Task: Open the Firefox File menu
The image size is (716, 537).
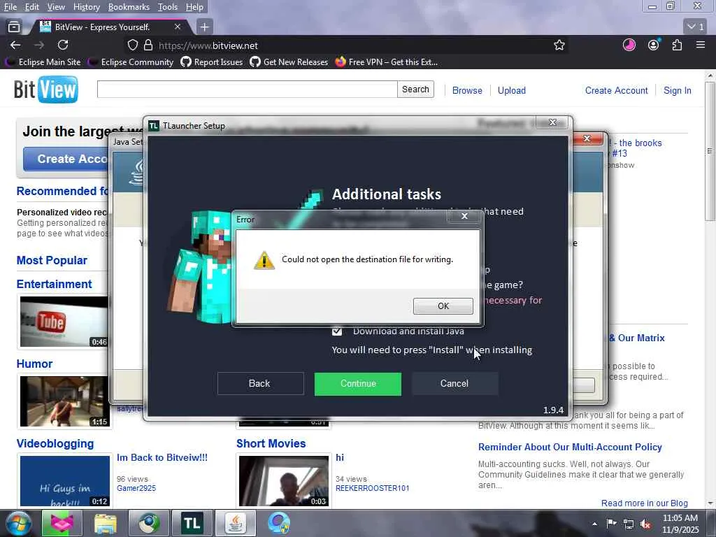Action: pyautogui.click(x=10, y=7)
